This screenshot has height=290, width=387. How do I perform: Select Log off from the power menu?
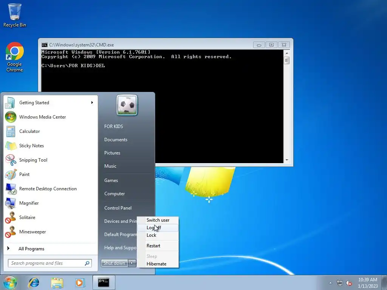[x=158, y=228]
